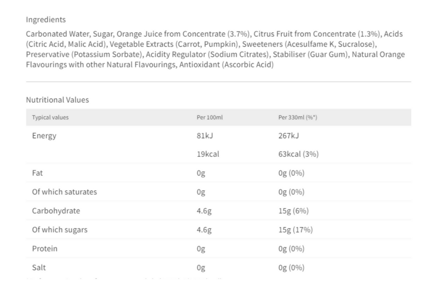Click the 19kcal value
This screenshot has height=286, width=430.
[x=208, y=154]
